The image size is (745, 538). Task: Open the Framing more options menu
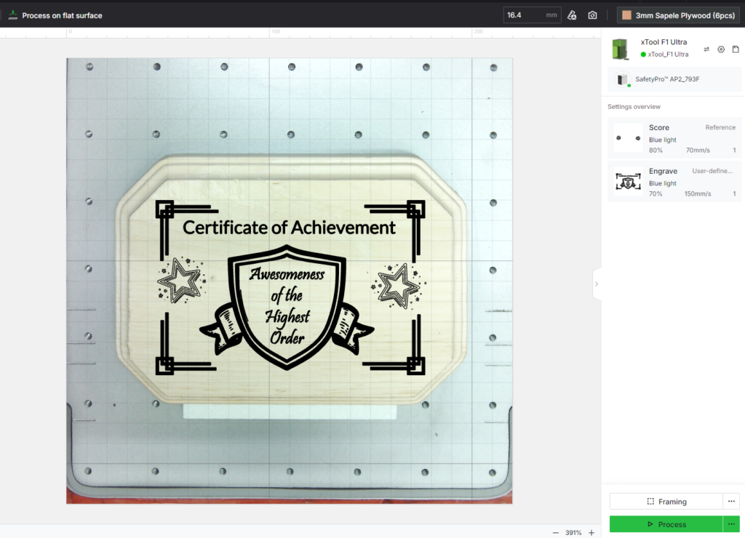731,502
